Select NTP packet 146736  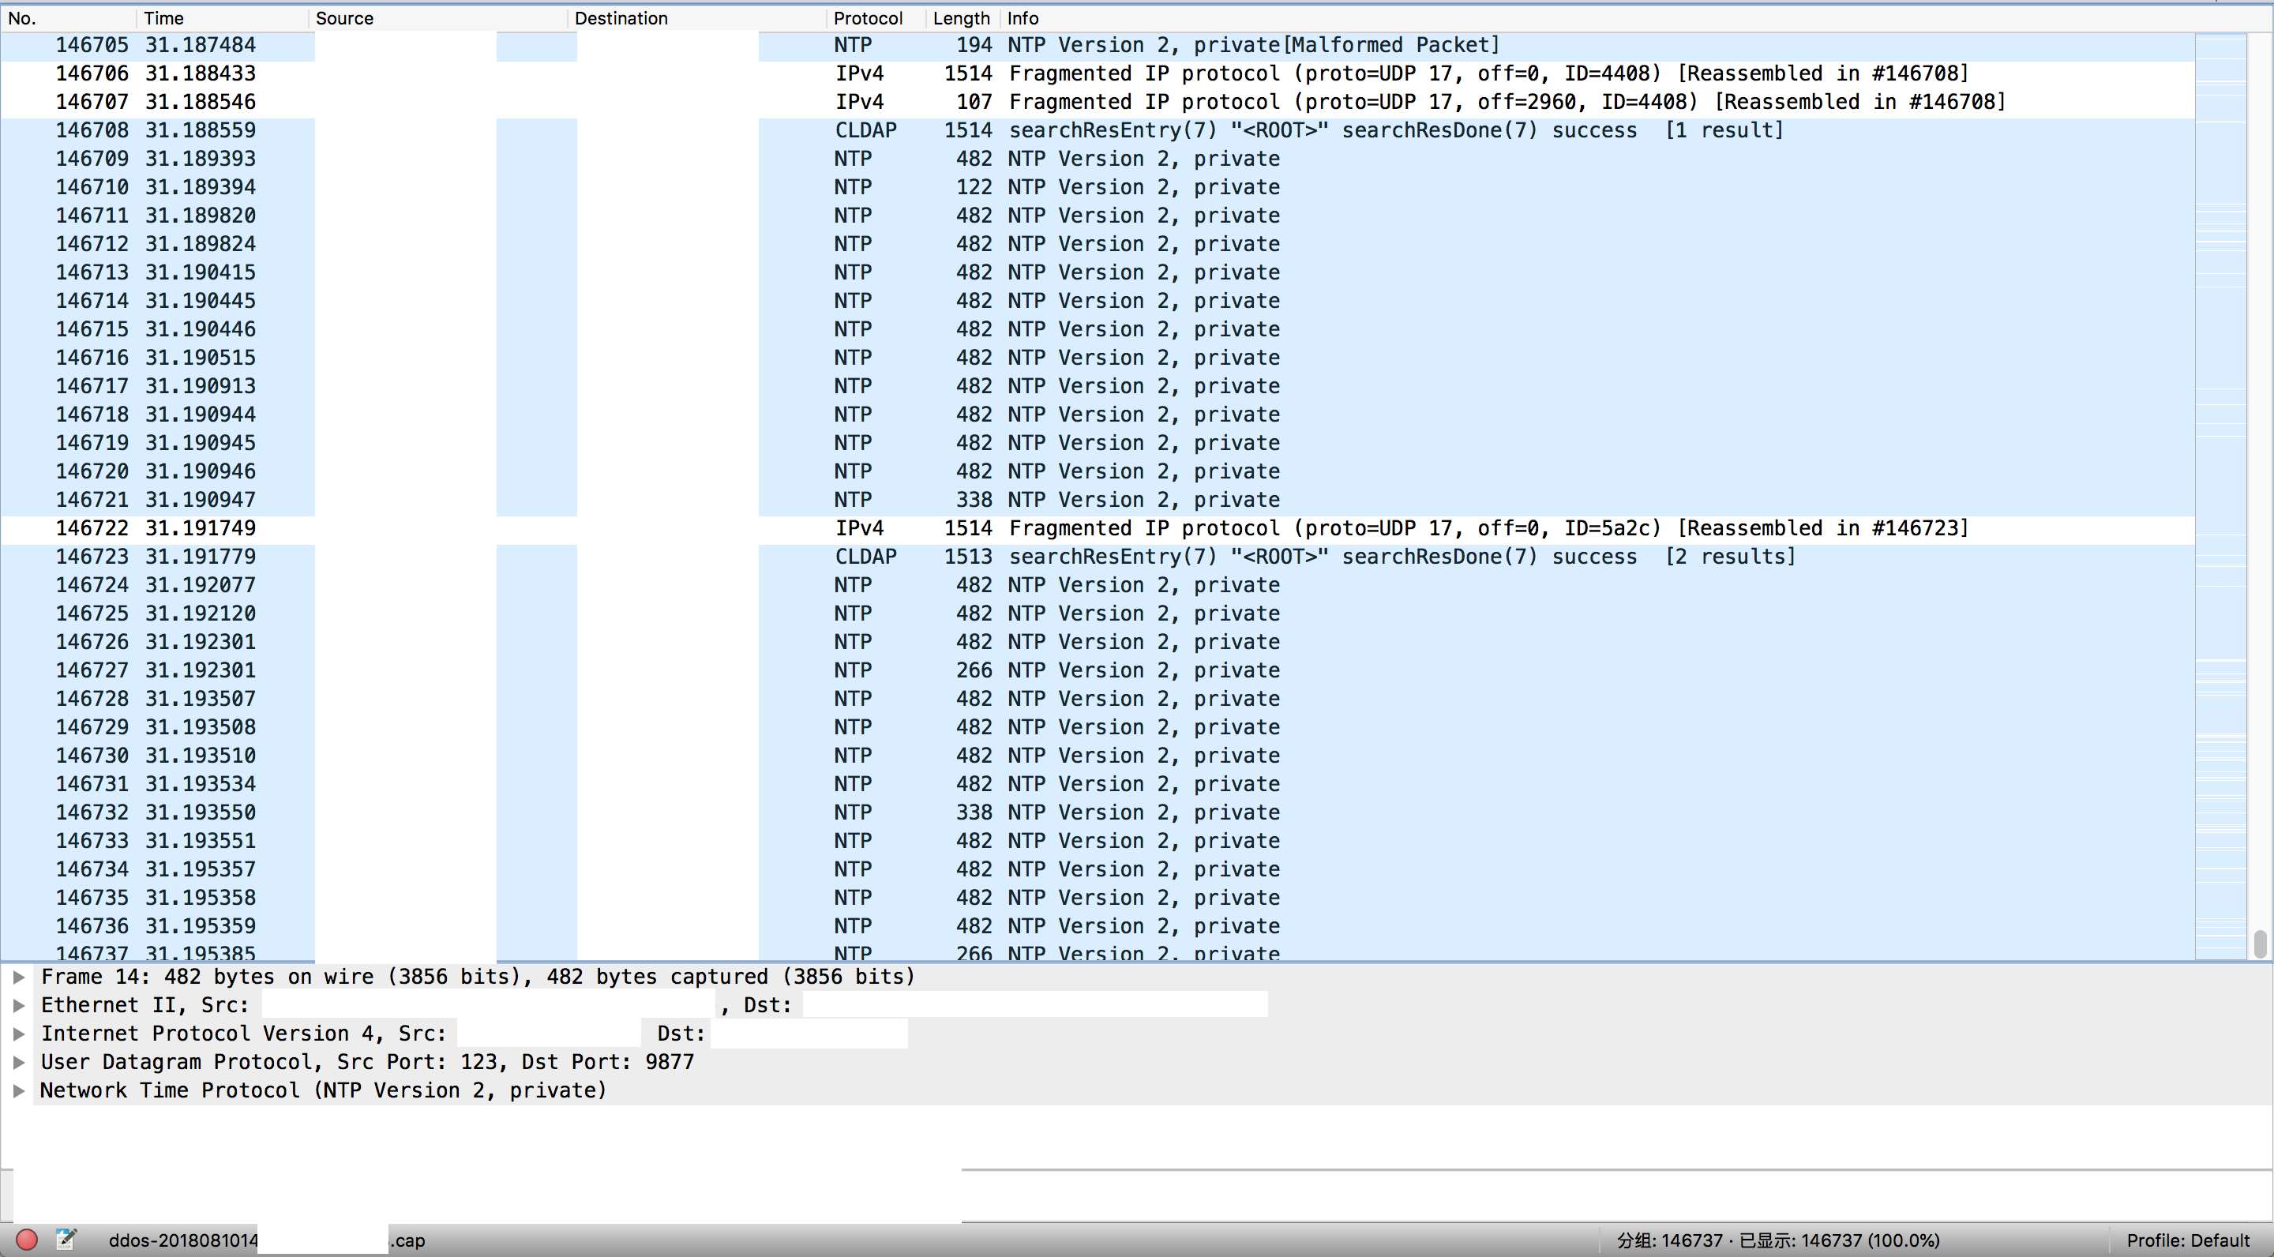pyautogui.click(x=1098, y=926)
